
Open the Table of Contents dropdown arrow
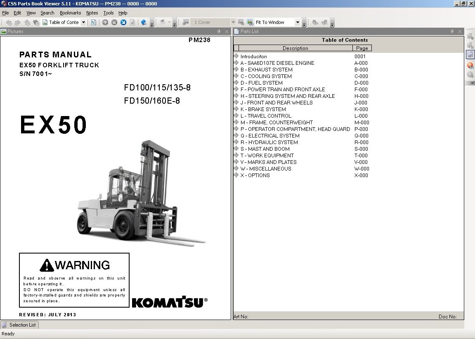pos(84,22)
